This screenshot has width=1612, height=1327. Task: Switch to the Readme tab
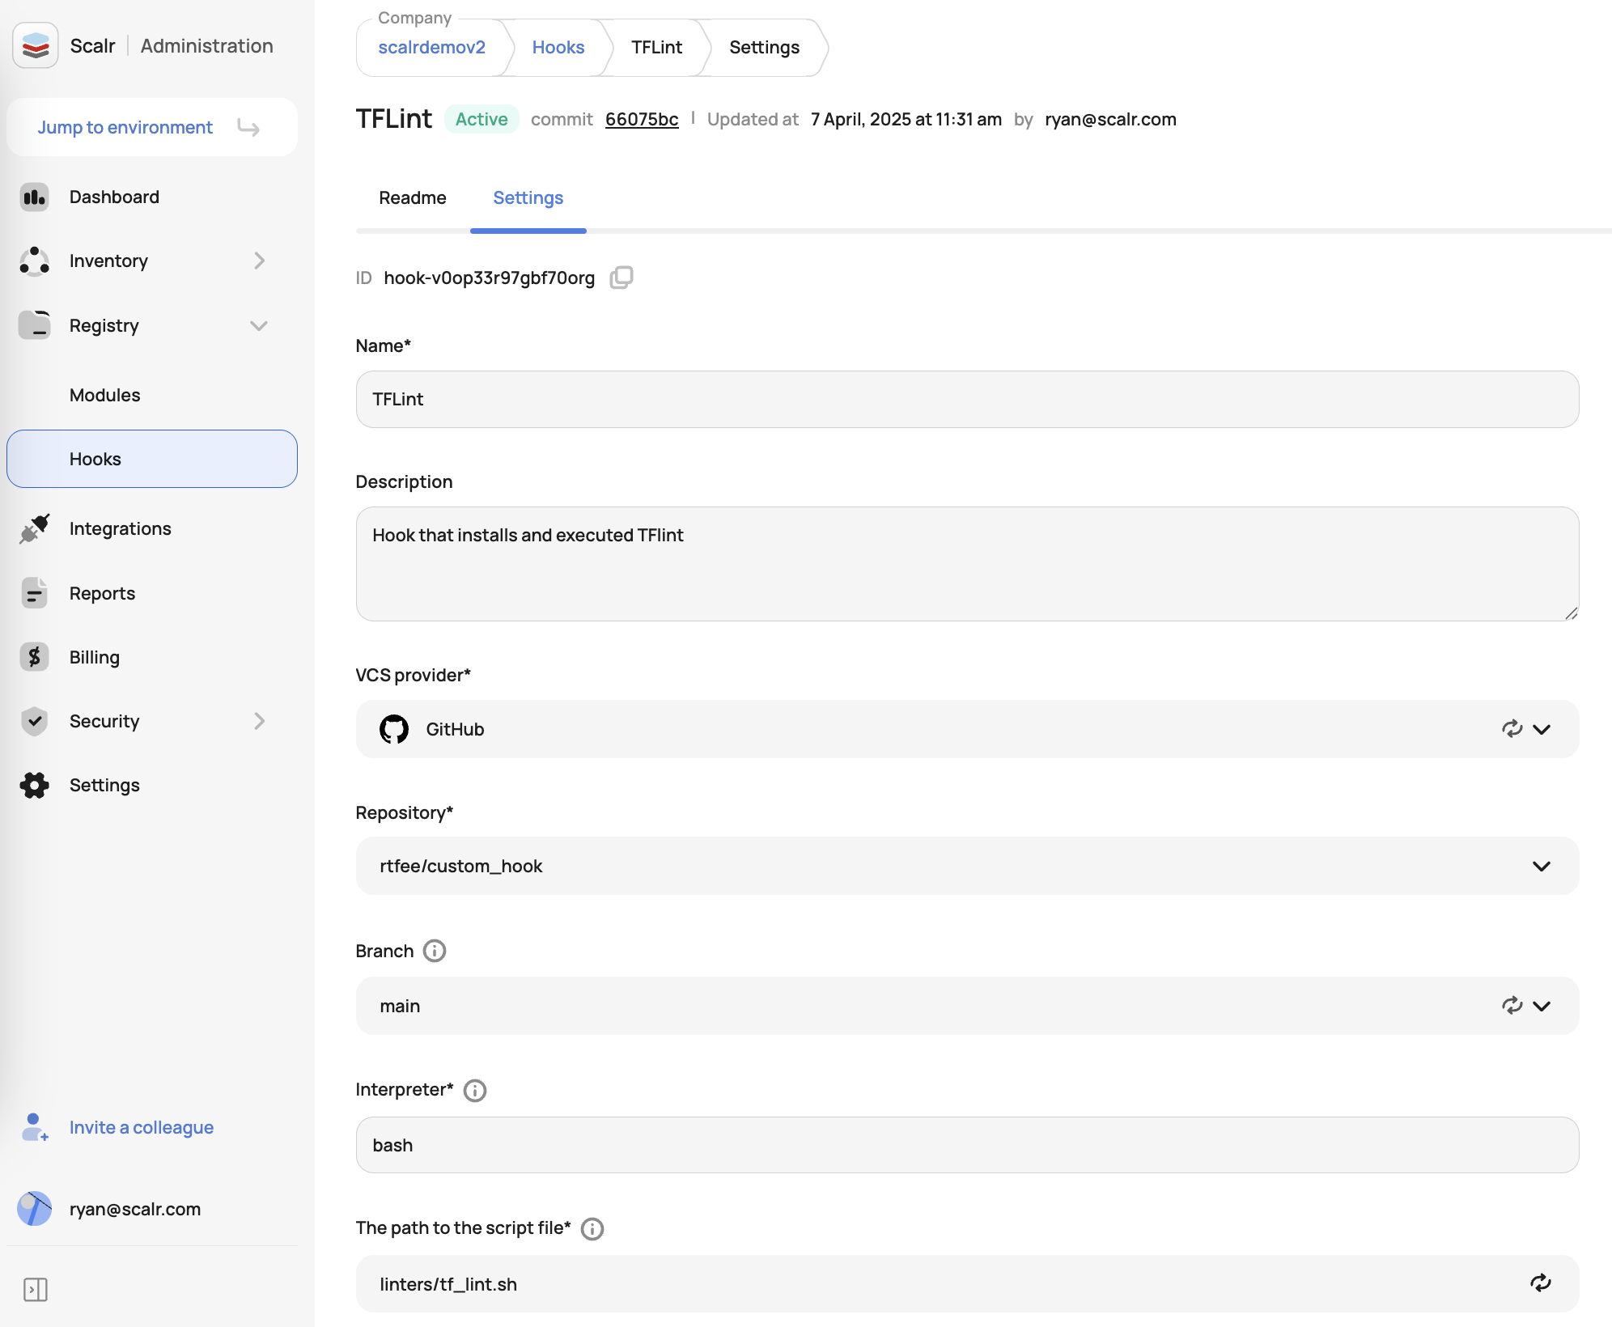coord(412,198)
